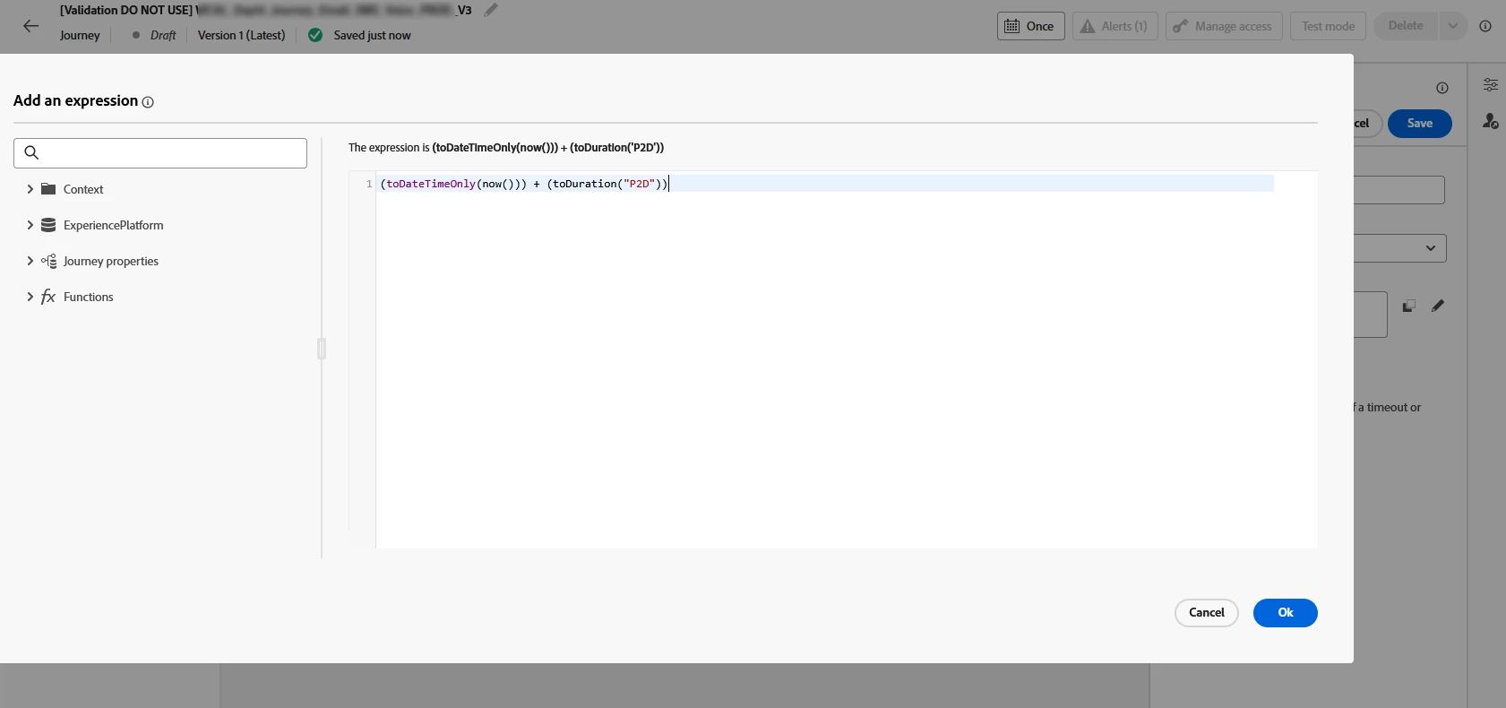Click the "Journey" label in the header

pyautogui.click(x=80, y=36)
